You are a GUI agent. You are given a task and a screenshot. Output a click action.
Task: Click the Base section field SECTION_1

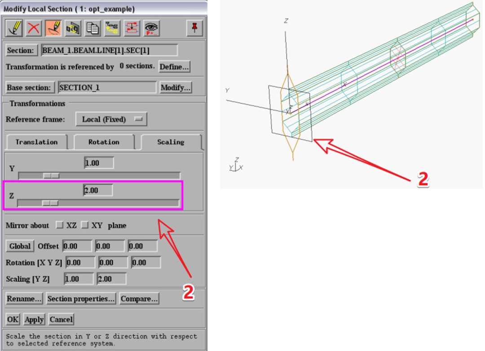coord(107,88)
